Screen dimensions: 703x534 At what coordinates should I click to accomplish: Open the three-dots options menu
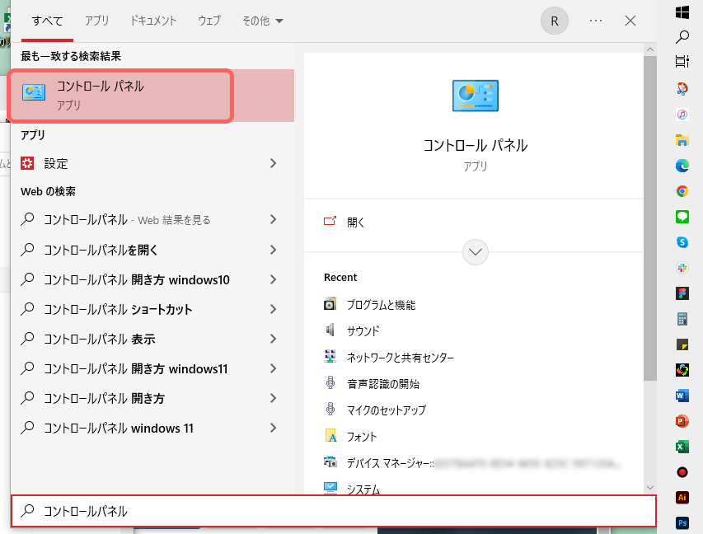click(x=596, y=21)
